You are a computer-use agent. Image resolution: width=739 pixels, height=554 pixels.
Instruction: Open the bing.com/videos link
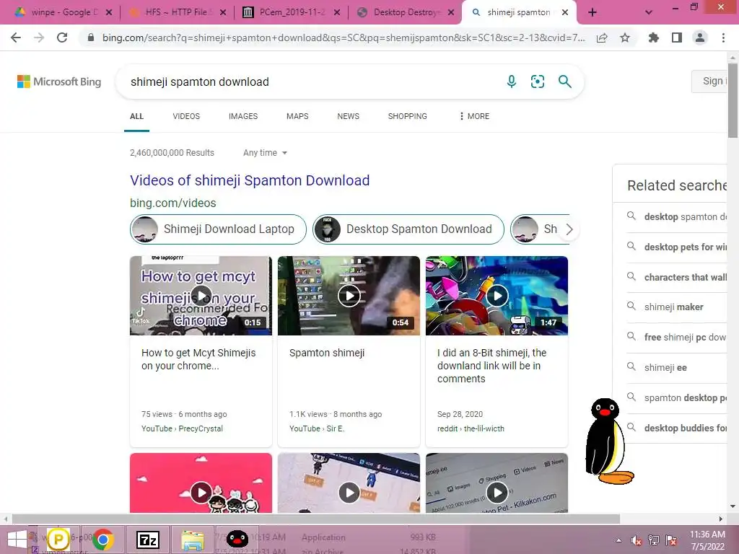[173, 203]
